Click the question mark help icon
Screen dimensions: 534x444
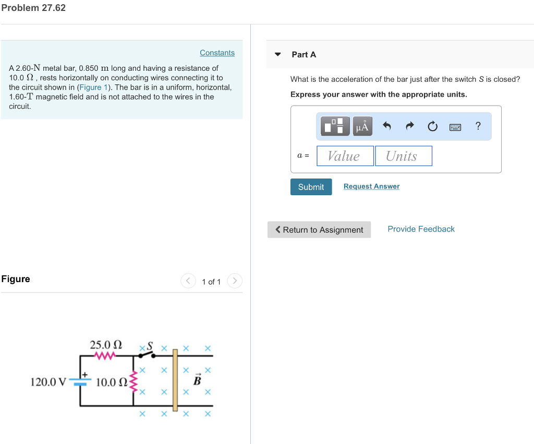478,125
